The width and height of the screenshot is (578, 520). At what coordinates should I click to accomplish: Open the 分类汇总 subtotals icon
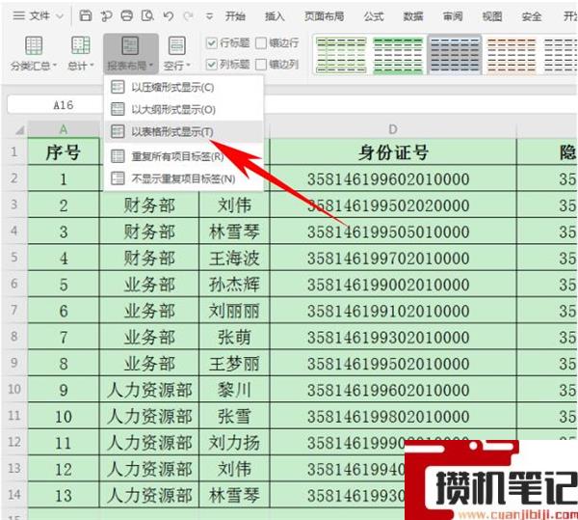(x=34, y=45)
